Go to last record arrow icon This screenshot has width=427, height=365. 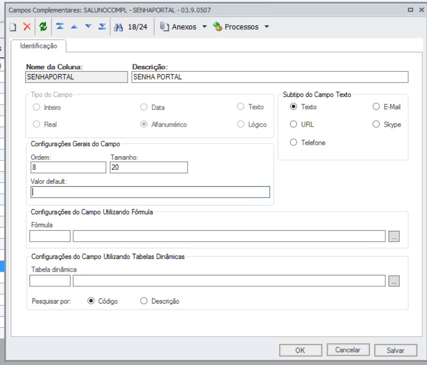click(102, 26)
